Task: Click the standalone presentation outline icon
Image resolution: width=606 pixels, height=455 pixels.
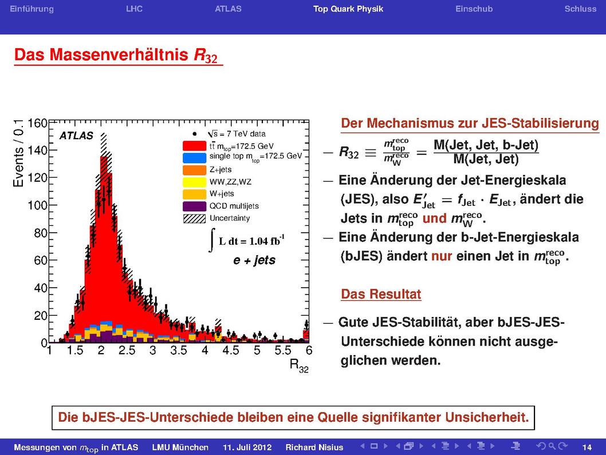Action: (516, 446)
